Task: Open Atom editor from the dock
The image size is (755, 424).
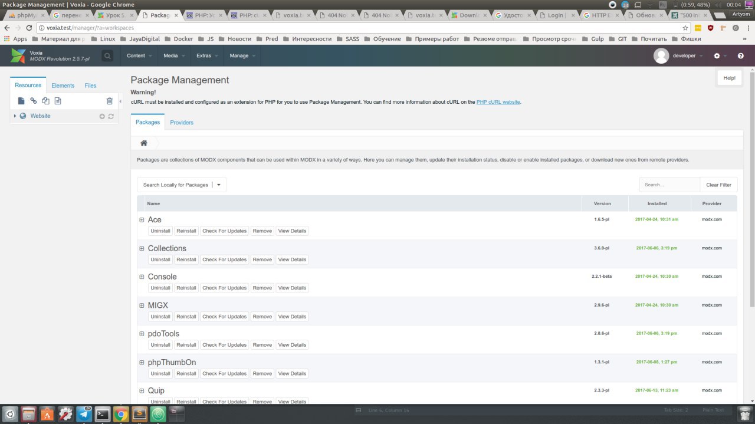Action: point(157,414)
